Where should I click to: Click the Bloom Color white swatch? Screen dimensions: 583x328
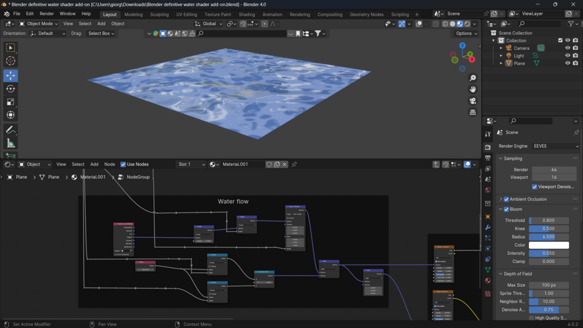[548, 245]
